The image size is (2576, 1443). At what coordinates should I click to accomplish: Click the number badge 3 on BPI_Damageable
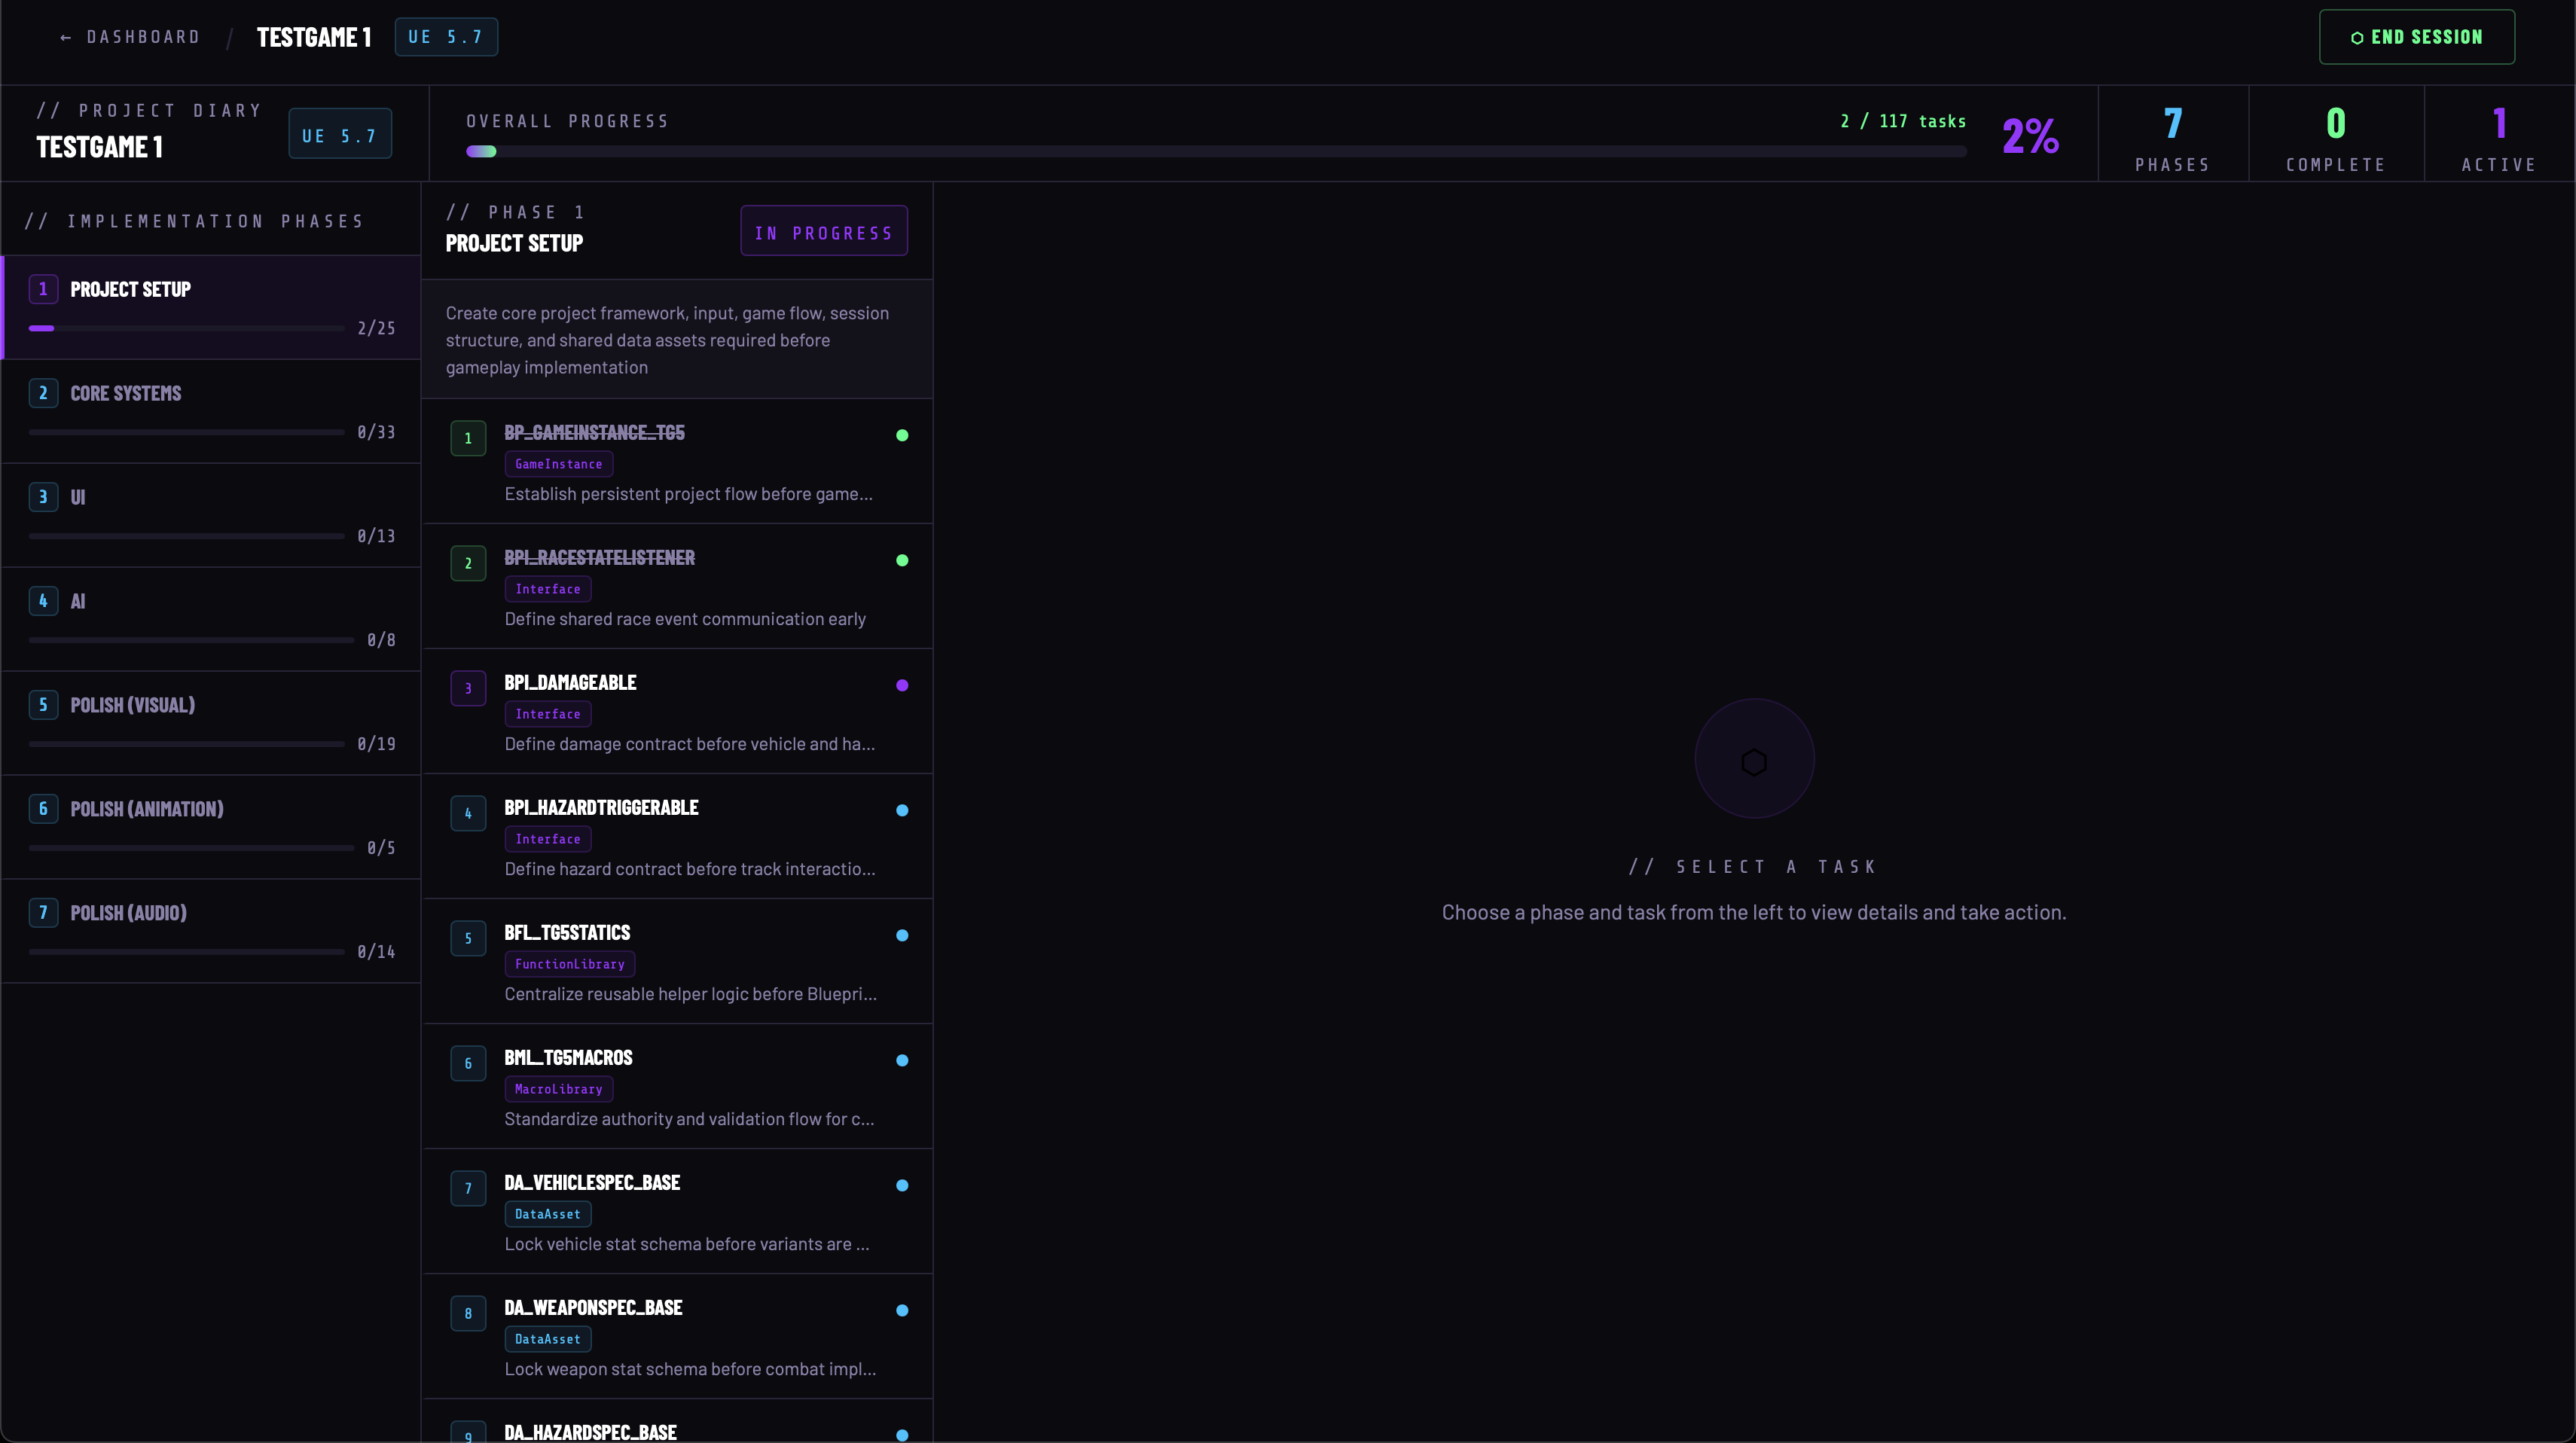tap(467, 688)
